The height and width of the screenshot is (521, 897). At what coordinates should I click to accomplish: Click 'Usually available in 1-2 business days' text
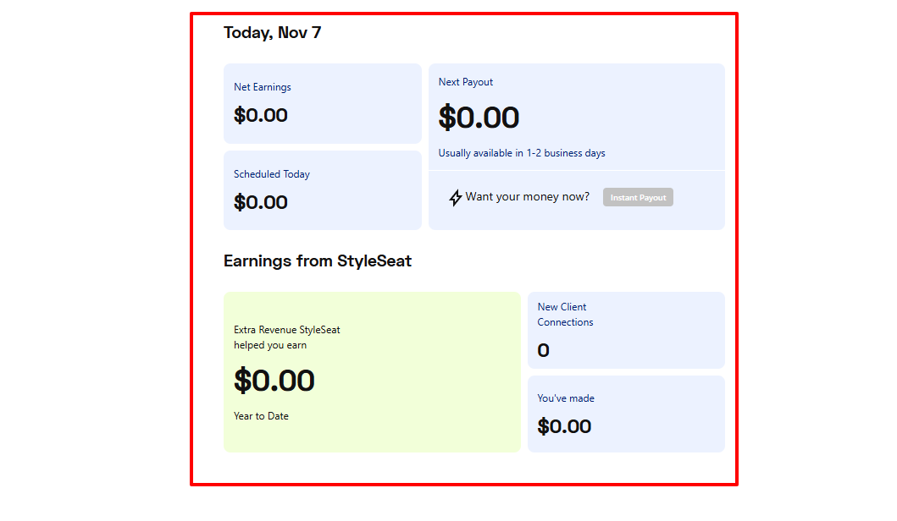522,153
